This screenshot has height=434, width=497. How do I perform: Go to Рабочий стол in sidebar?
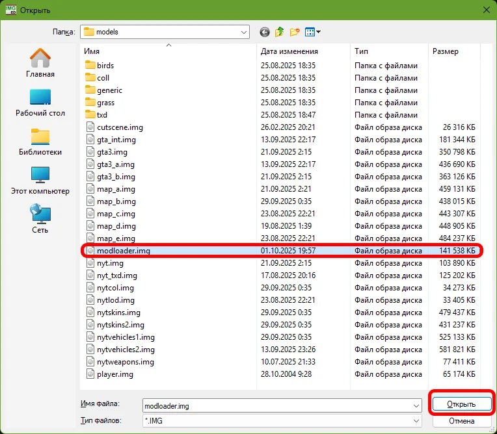(40, 103)
